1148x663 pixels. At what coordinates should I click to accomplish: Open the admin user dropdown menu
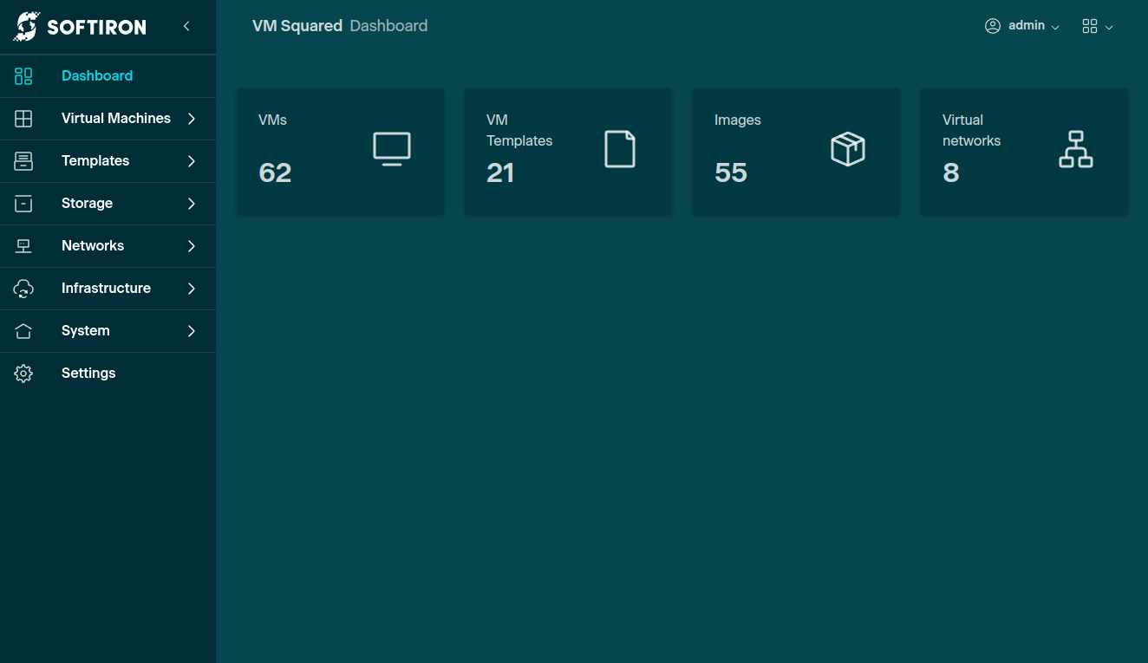tap(1022, 26)
